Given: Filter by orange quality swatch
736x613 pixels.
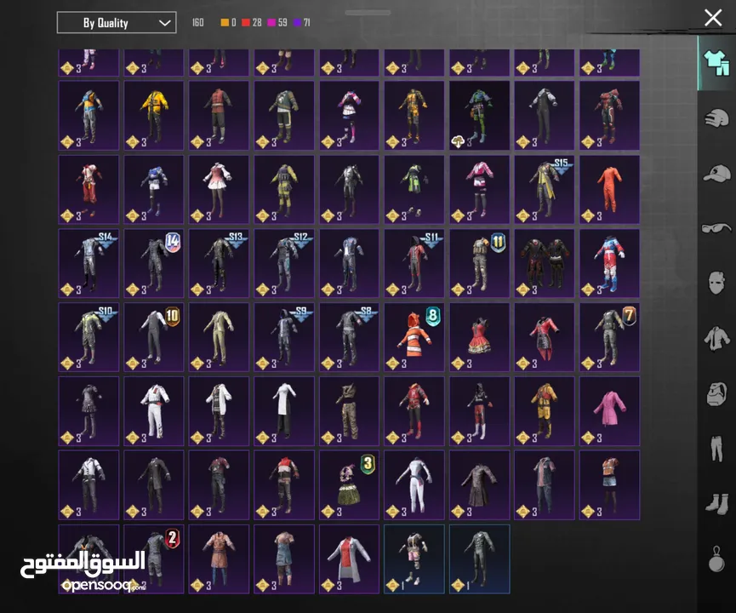Looking at the screenshot, I should click(225, 22).
